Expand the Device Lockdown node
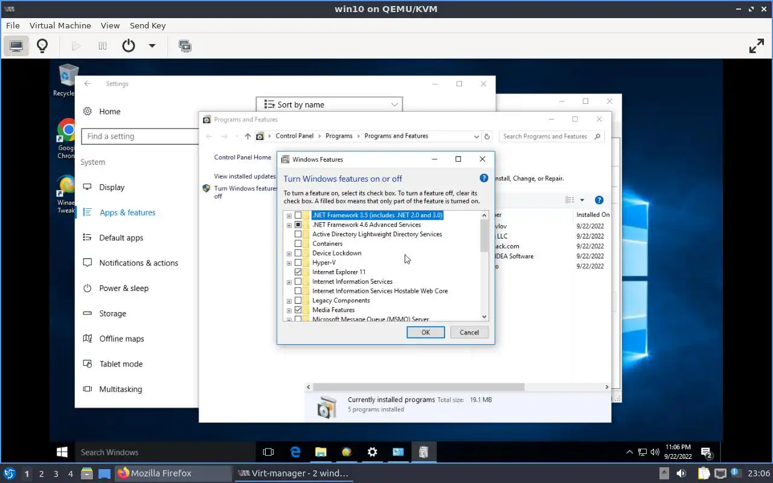Viewport: 773px width, 483px height. pyautogui.click(x=289, y=253)
